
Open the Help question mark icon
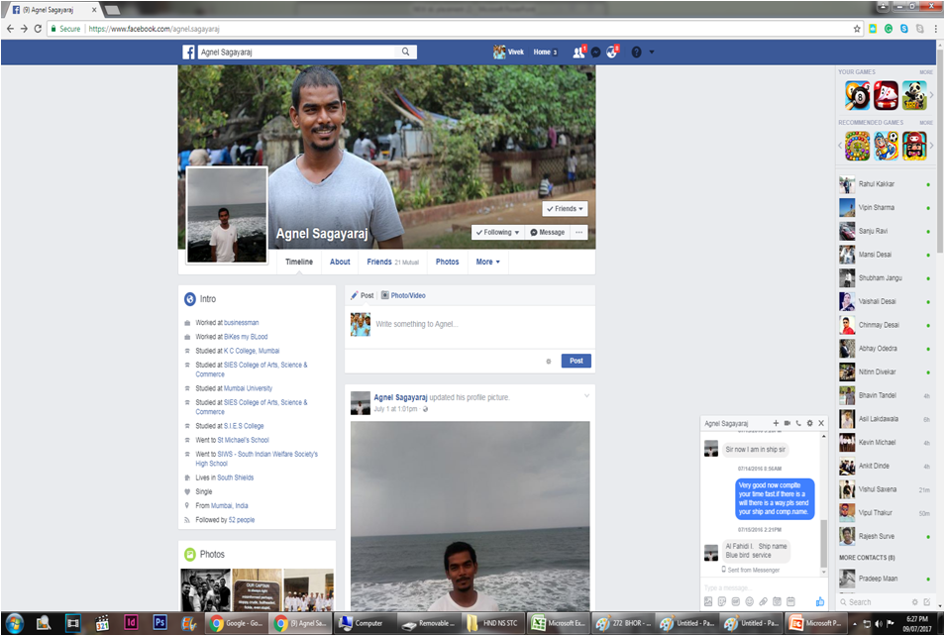(x=636, y=52)
